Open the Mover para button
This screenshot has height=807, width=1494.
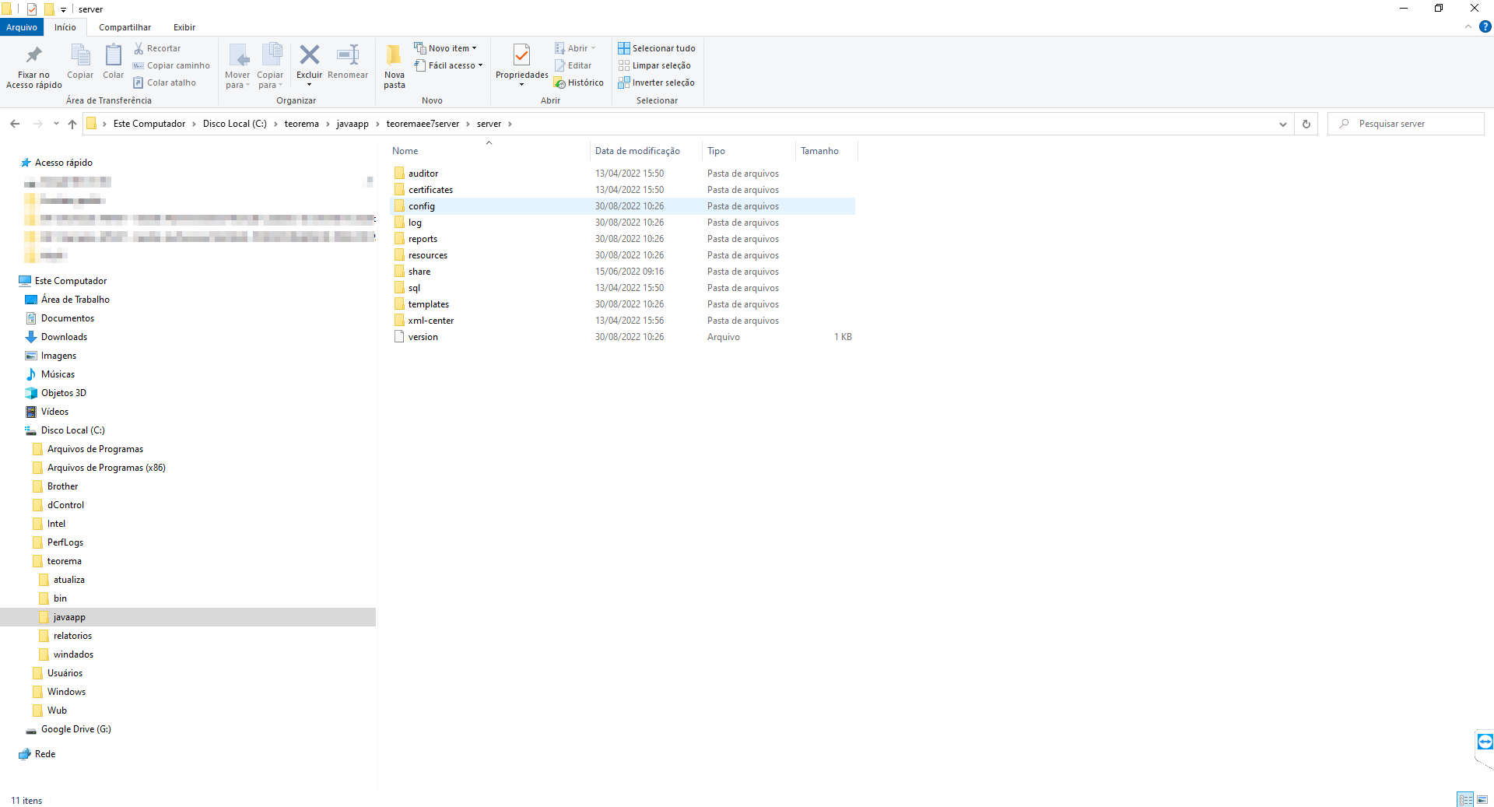(237, 66)
